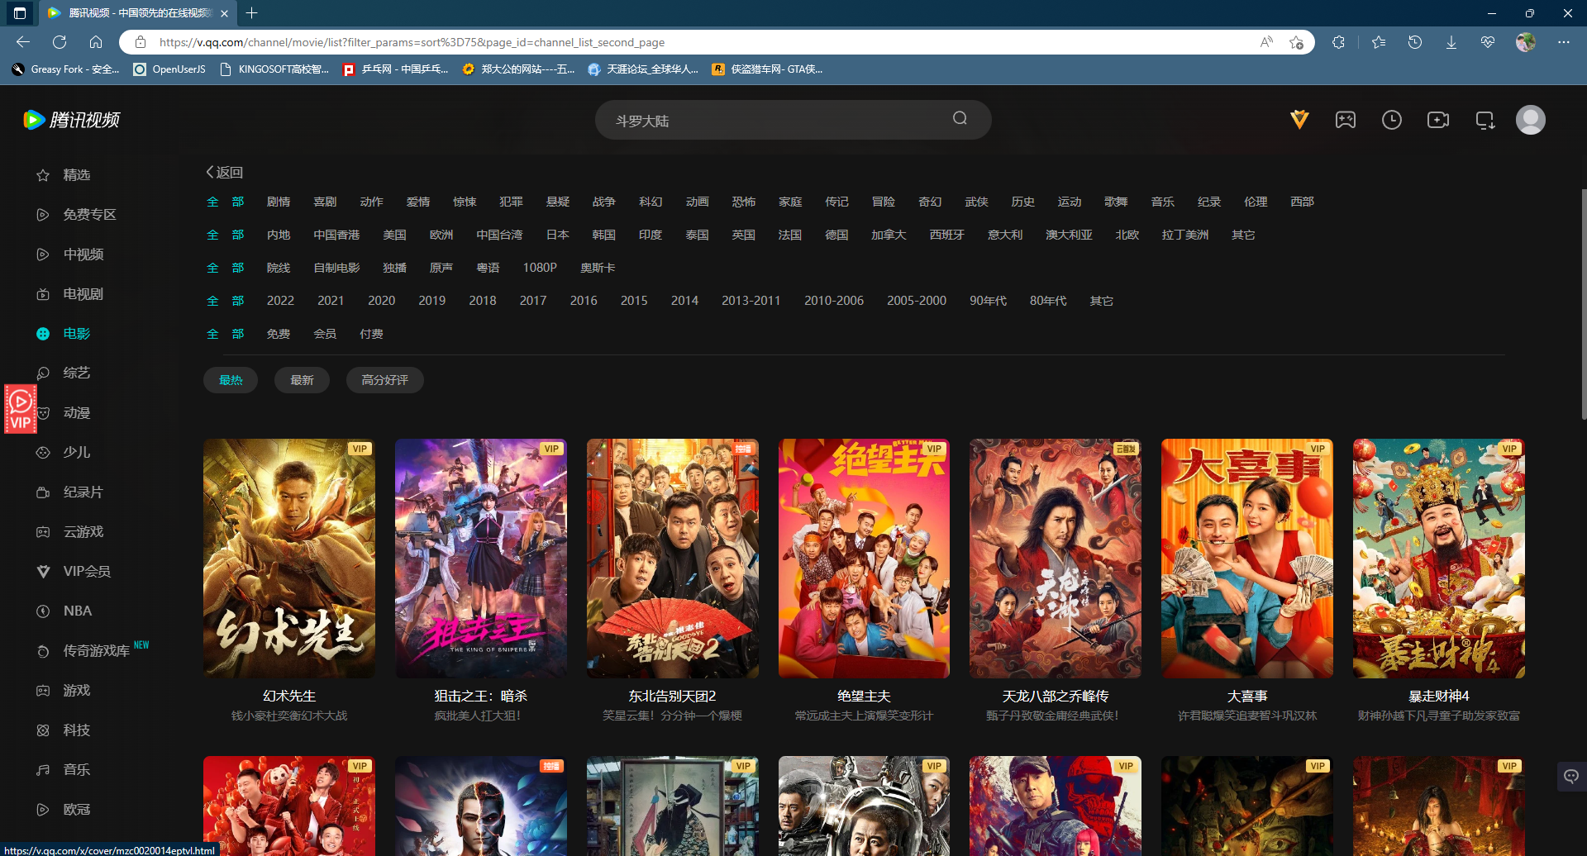Open 动漫 in the sidebar
This screenshot has height=856, width=1587.
[x=76, y=413]
